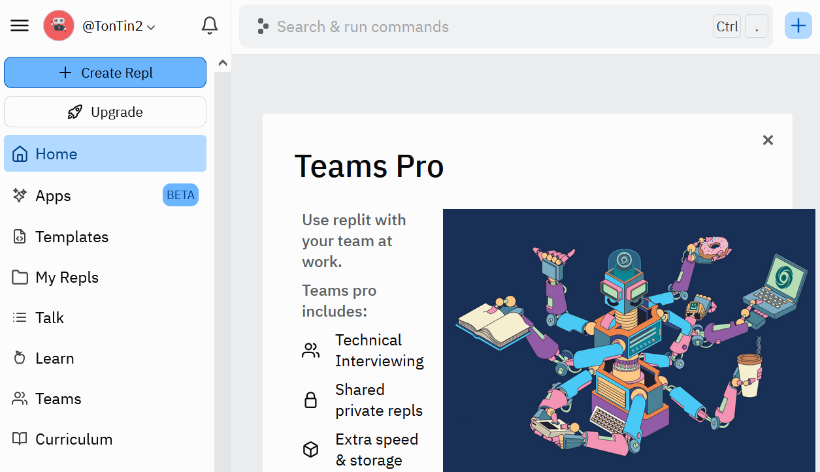Click the plus icon on Create Repl
This screenshot has width=820, height=472.
[65, 72]
